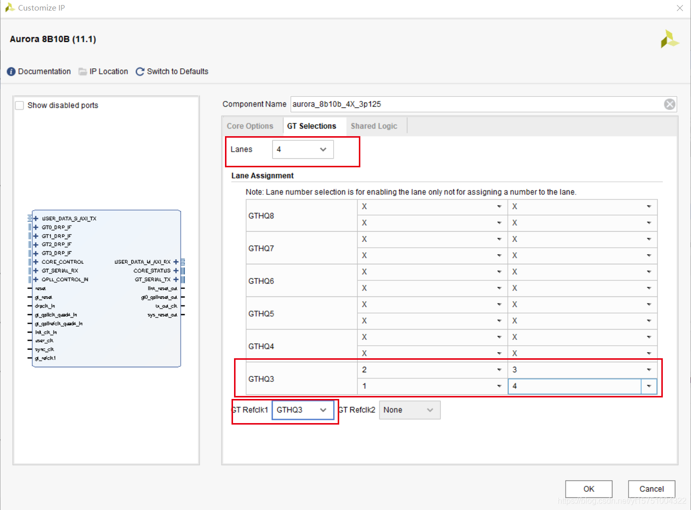The height and width of the screenshot is (510, 691).
Task: Expand the QPLL_CONTROL_IN interface plus icon
Action: click(36, 279)
